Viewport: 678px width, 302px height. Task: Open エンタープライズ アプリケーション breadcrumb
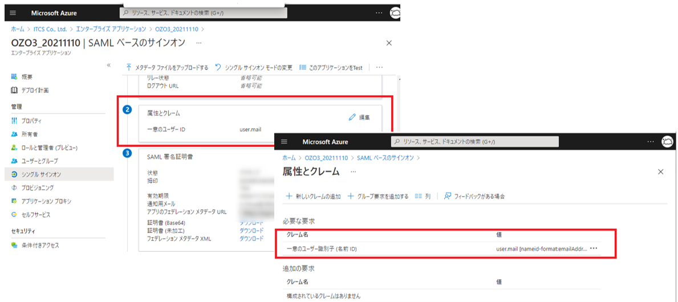[x=111, y=30]
